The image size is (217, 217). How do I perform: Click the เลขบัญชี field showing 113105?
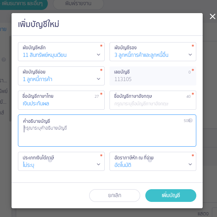coord(153,76)
